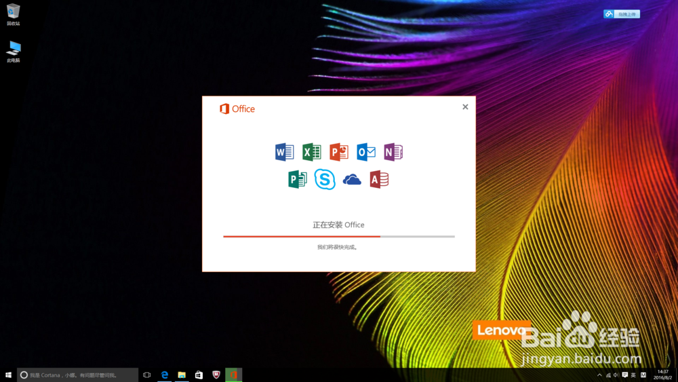Open the Recycle Bin desktop icon
The width and height of the screenshot is (678, 382).
tap(14, 14)
